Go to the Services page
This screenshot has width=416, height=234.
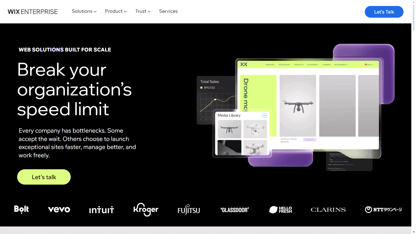pyautogui.click(x=168, y=11)
